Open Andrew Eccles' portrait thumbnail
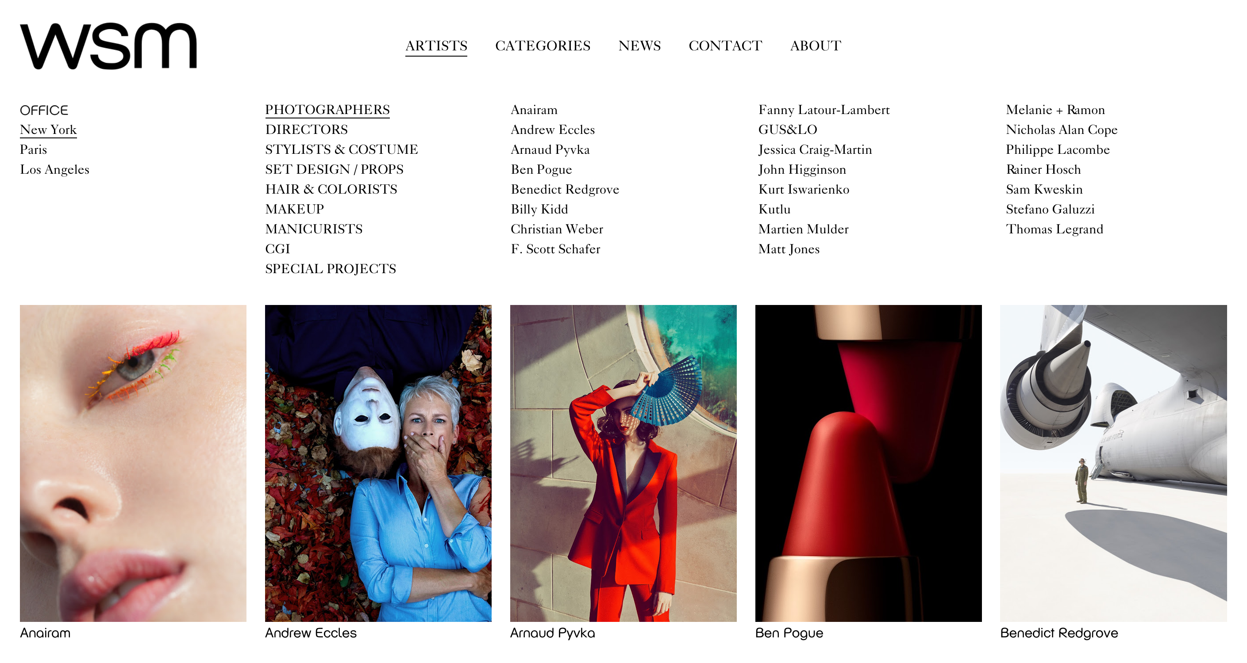Viewport: 1247px width, 663px height. 378,463
